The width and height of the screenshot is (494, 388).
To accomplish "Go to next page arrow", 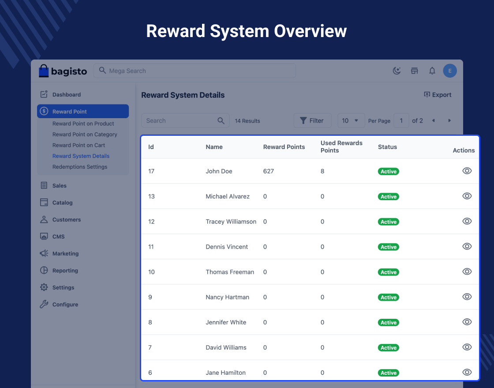I will pyautogui.click(x=449, y=121).
